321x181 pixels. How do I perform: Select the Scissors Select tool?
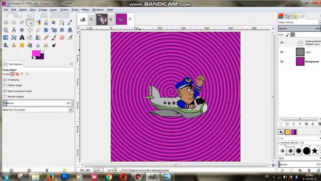pyautogui.click(x=46, y=22)
